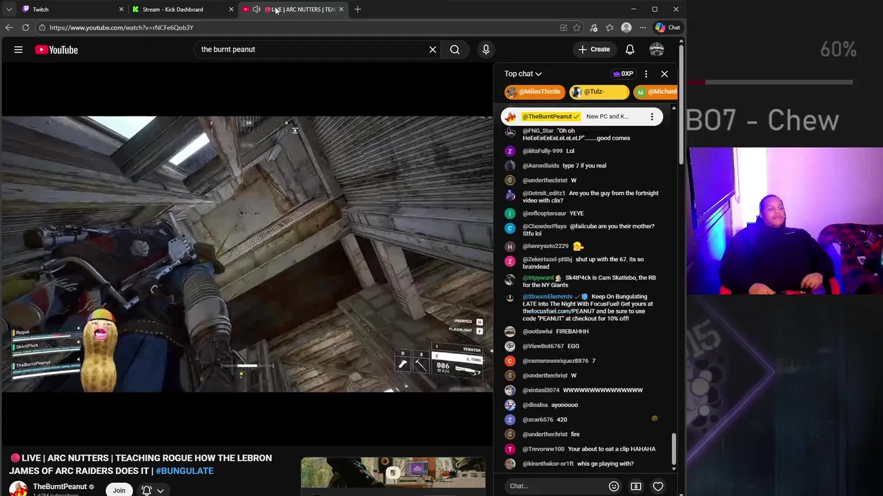
Task: Open the account avatar menu
Action: click(x=657, y=50)
